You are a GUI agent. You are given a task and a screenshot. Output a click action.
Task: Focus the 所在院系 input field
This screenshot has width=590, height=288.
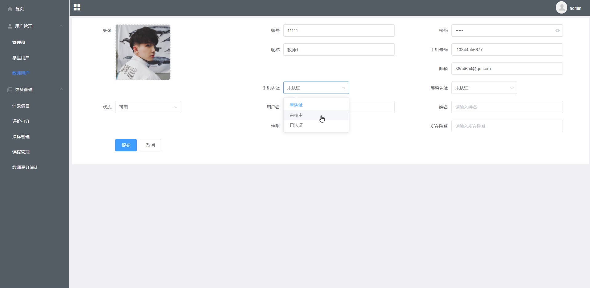click(x=507, y=126)
